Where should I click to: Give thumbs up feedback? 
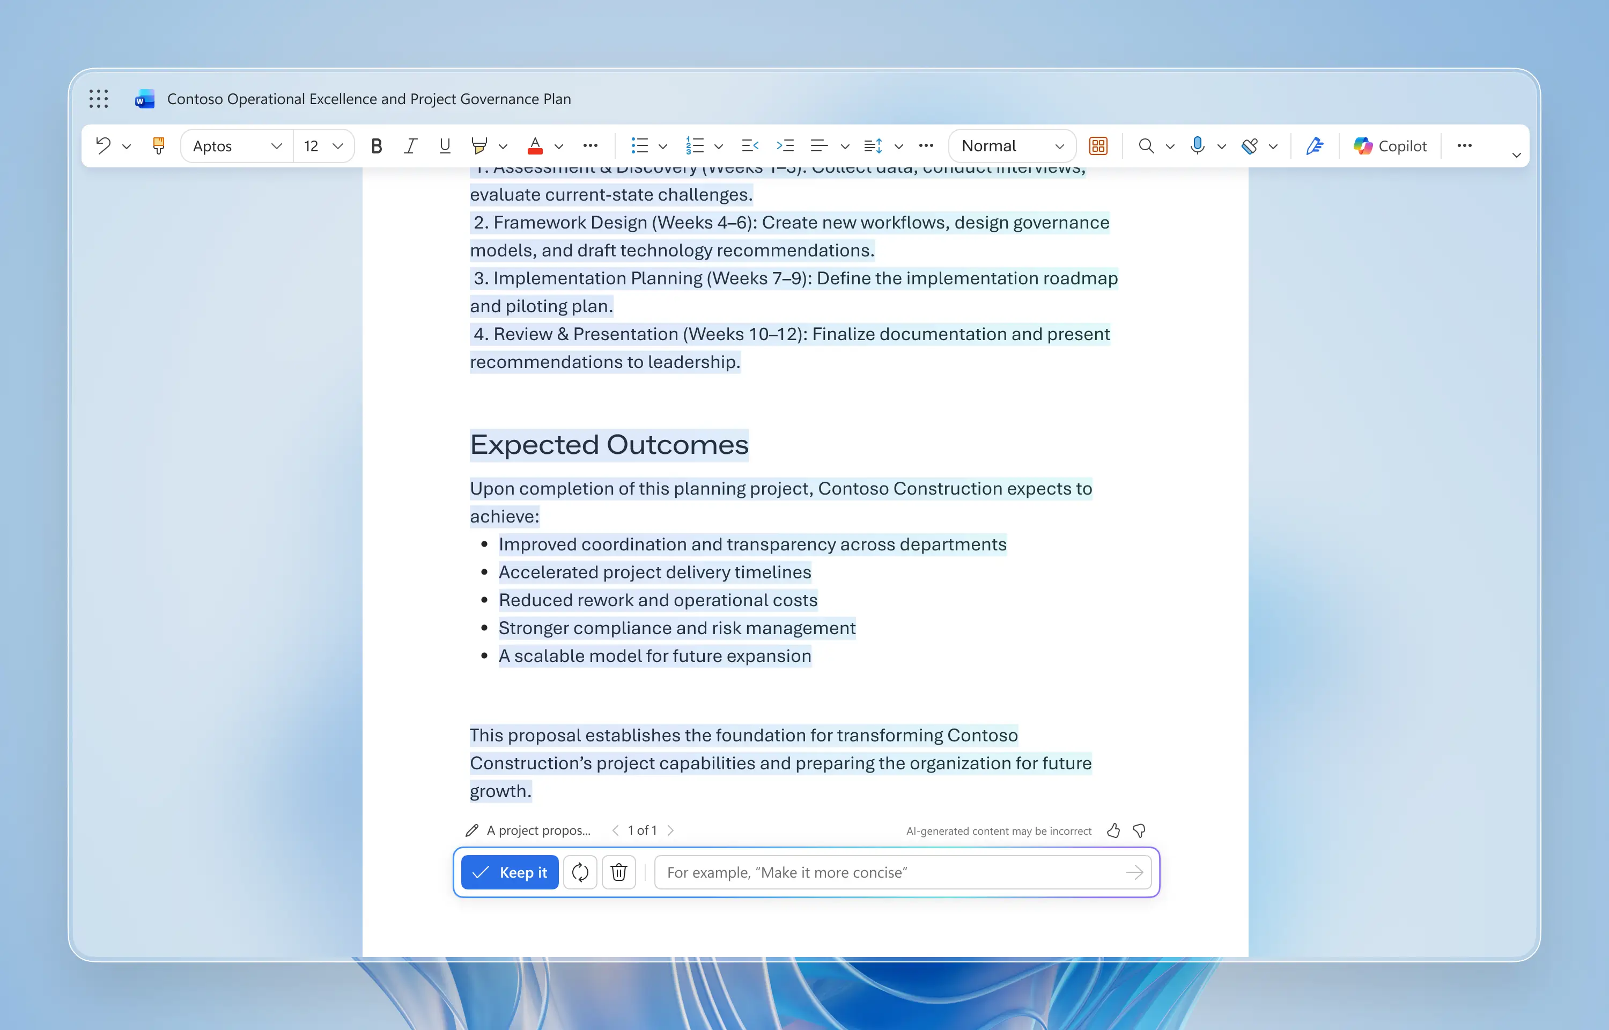pos(1113,830)
